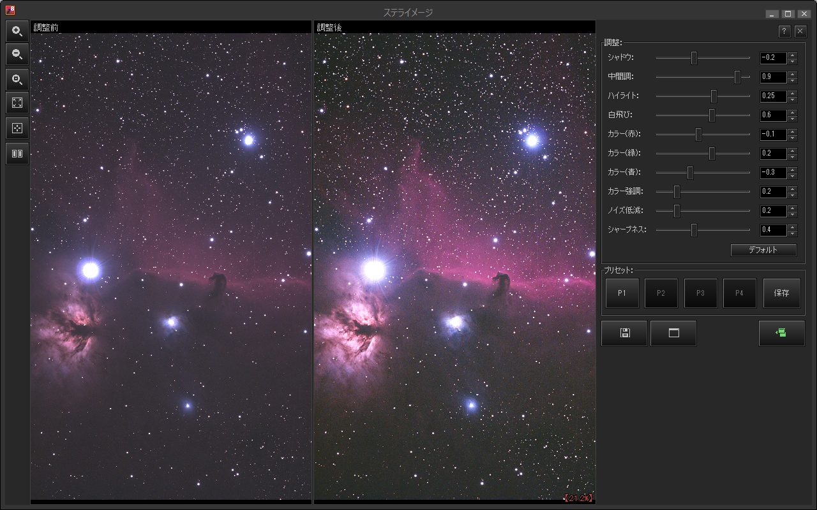The height and width of the screenshot is (510, 817).
Task: Click the 保存 preset save button
Action: 781,293
